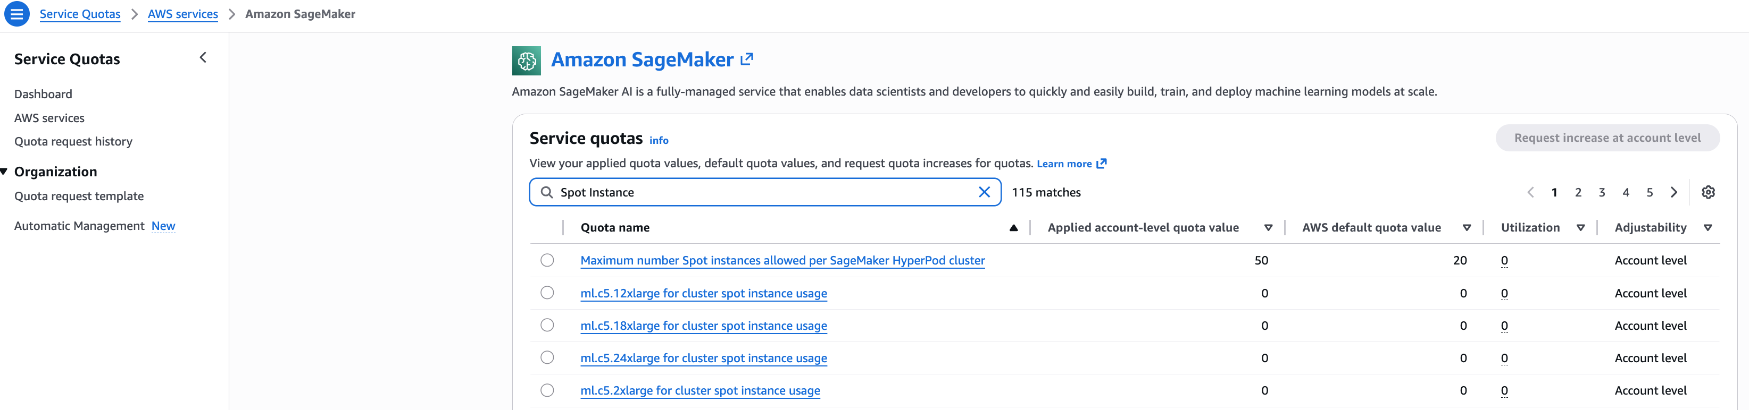Go to next page of quotas
This screenshot has width=1749, height=410.
click(x=1675, y=192)
